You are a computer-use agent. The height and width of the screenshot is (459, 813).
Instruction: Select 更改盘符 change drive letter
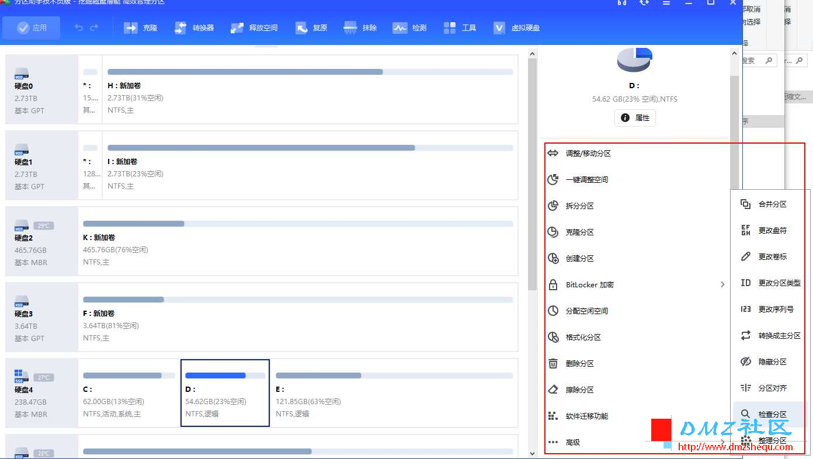770,230
